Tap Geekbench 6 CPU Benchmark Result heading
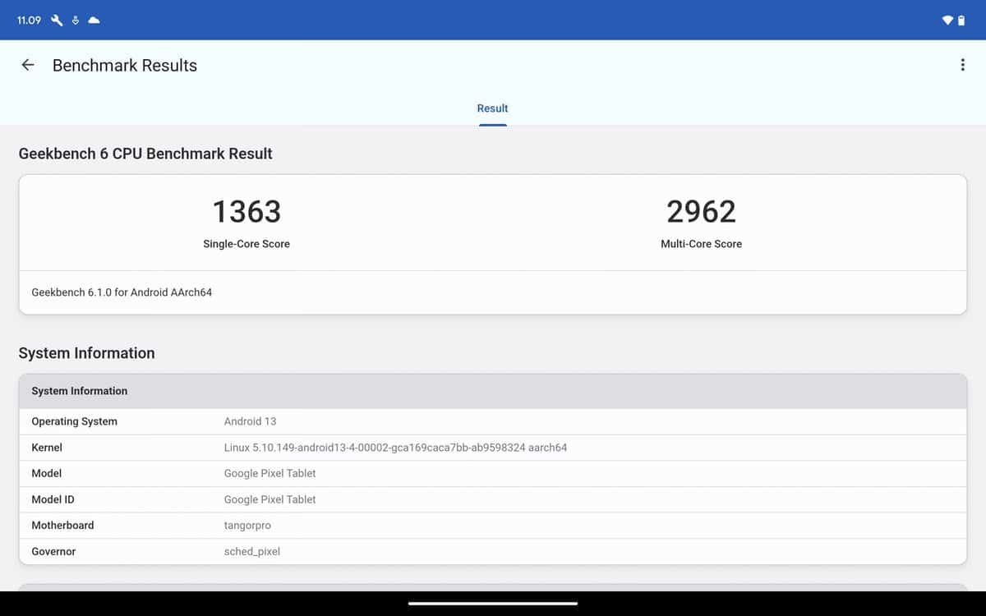This screenshot has height=616, width=986. coord(145,154)
